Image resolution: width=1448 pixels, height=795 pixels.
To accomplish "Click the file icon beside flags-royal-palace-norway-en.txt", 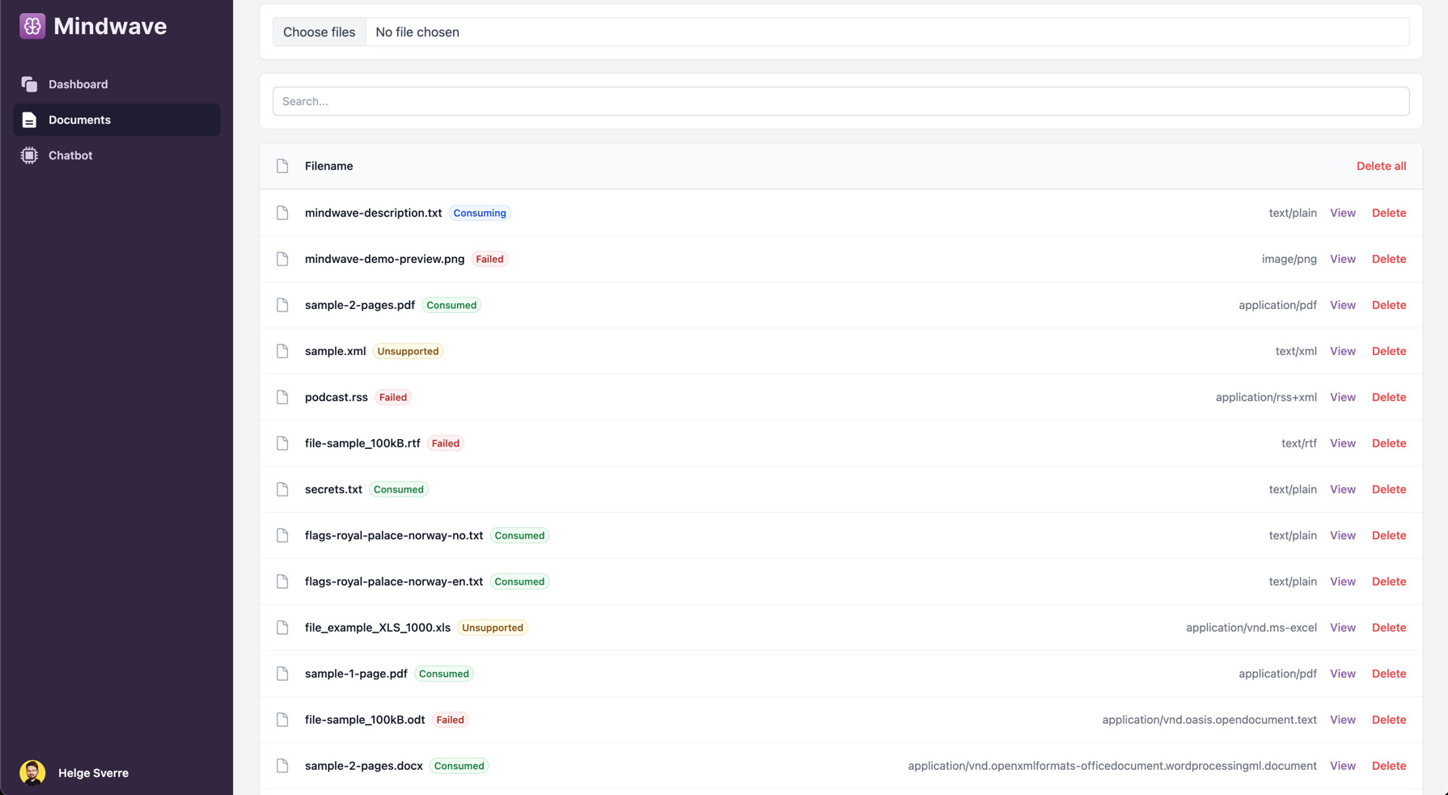I will [x=282, y=581].
